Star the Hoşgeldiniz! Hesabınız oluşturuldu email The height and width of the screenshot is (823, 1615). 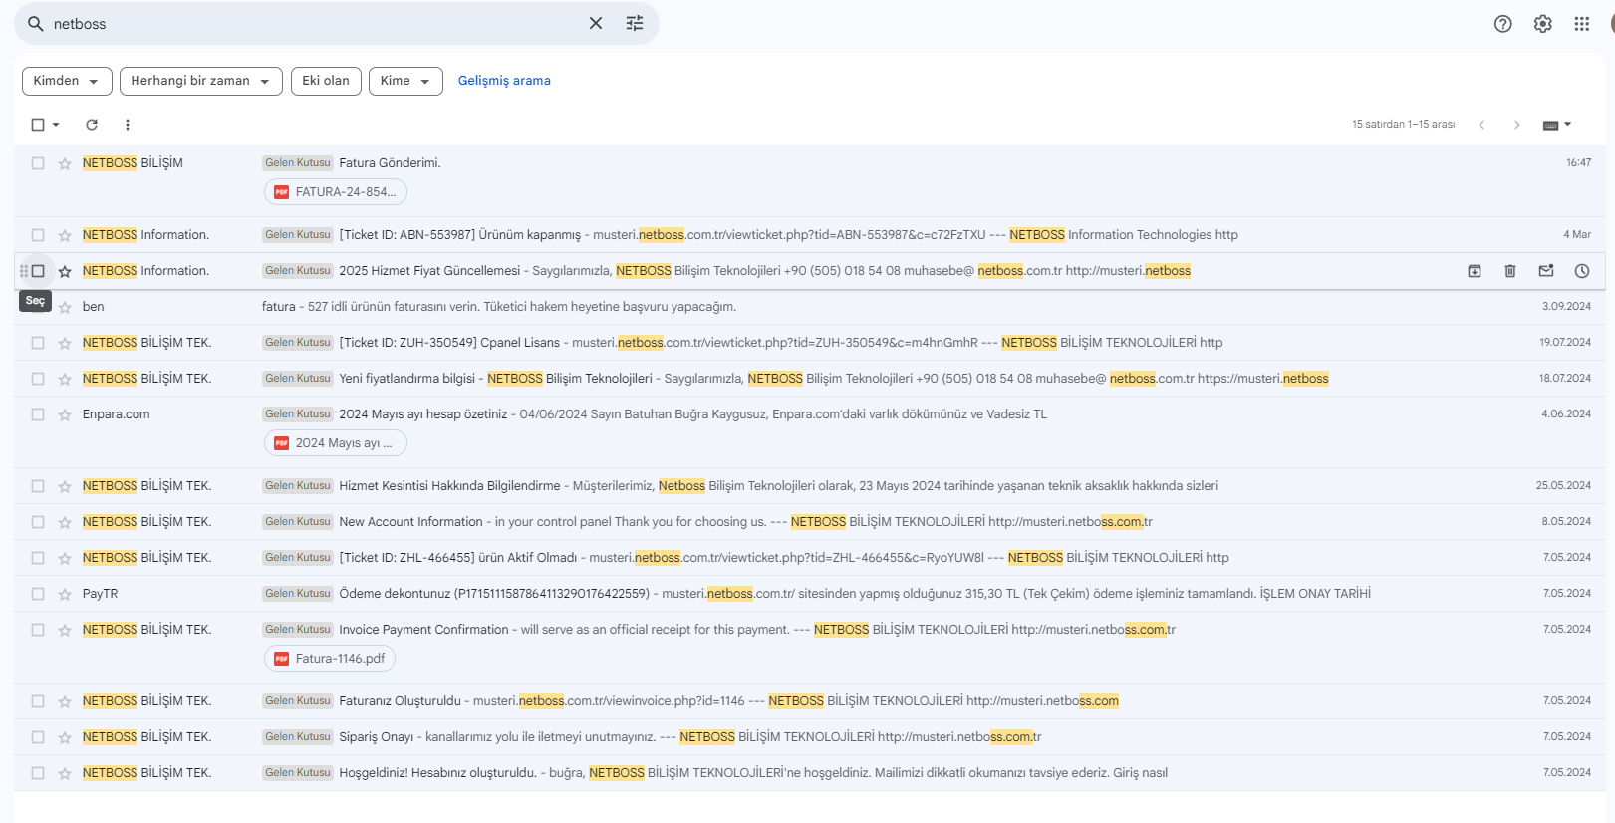pos(65,773)
